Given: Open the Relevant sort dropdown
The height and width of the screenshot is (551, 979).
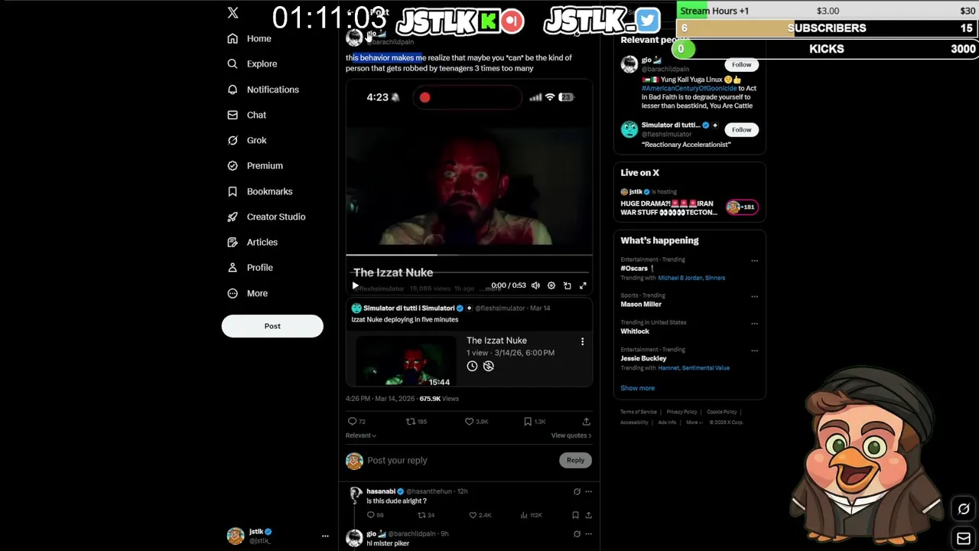Looking at the screenshot, I should tap(361, 435).
